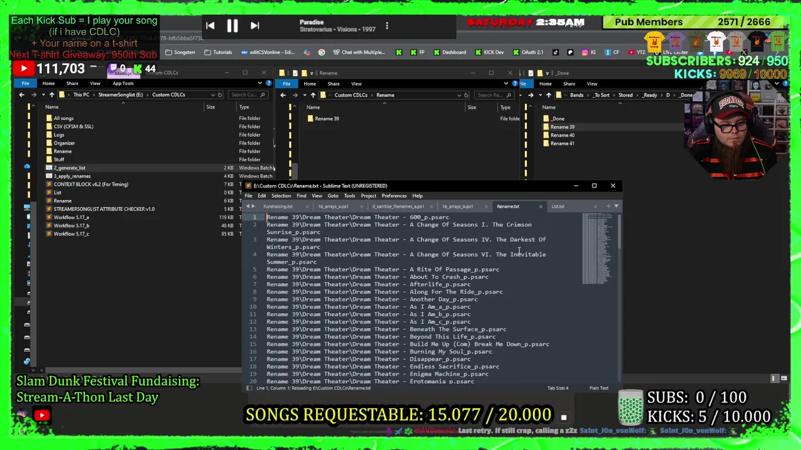
Task: Open the Dashboard bookmark
Action: [449, 52]
